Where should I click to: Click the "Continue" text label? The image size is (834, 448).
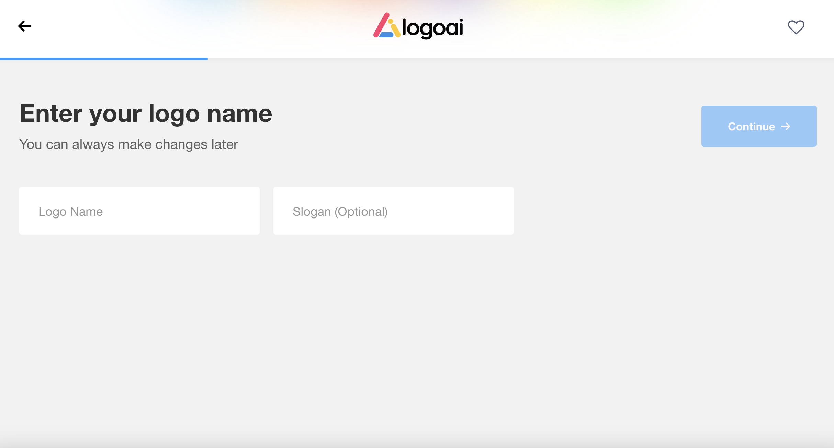pyautogui.click(x=751, y=127)
